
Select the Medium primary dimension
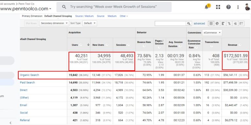[112, 16]
